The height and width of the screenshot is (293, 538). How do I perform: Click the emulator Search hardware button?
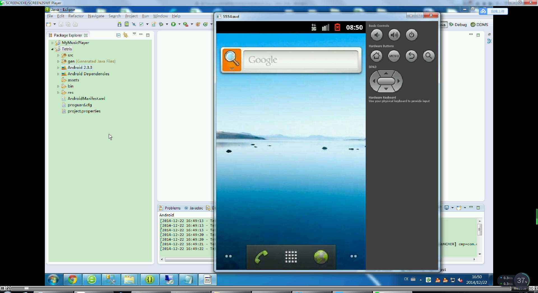[x=429, y=56]
